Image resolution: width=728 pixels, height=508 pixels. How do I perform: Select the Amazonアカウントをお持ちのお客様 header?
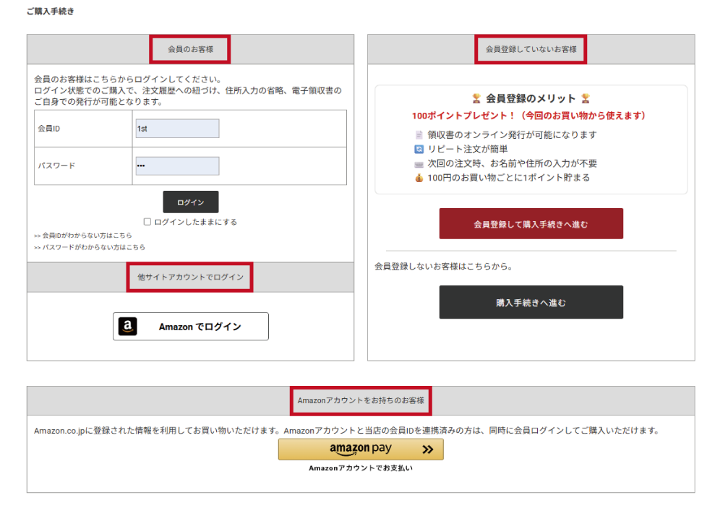(x=361, y=400)
